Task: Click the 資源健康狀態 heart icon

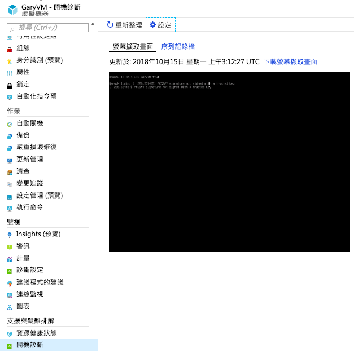Action: (x=10, y=335)
